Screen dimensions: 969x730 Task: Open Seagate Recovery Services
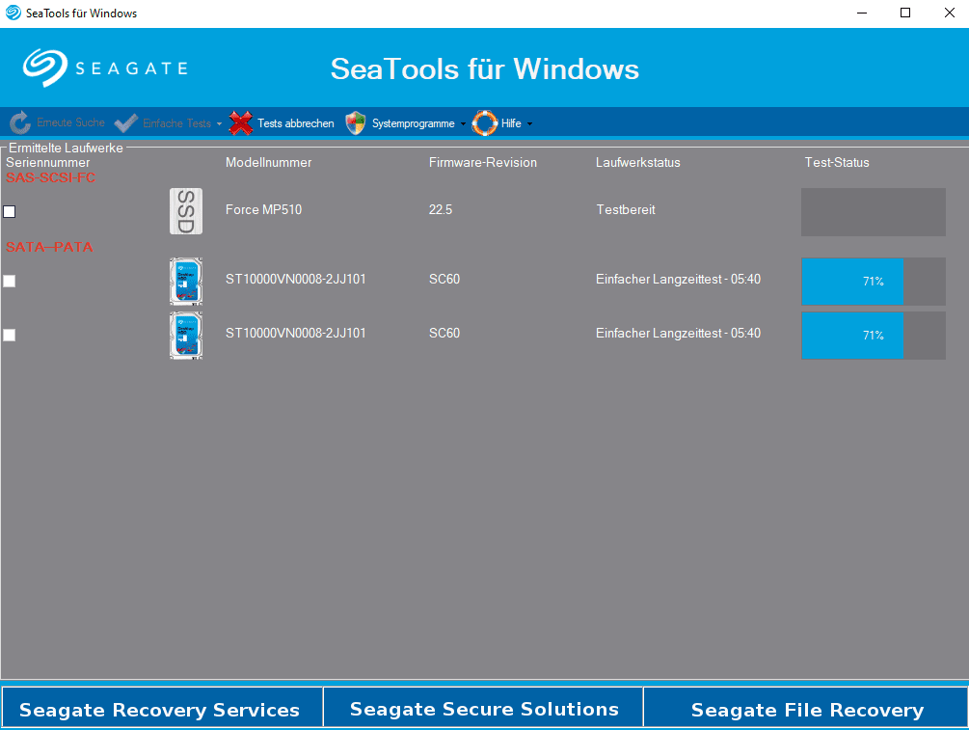162,708
